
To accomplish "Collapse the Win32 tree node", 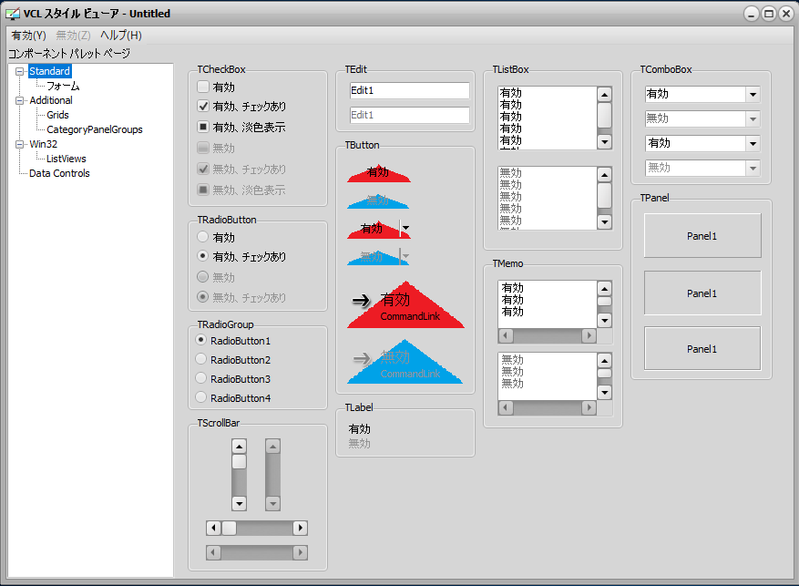I will click(x=19, y=144).
